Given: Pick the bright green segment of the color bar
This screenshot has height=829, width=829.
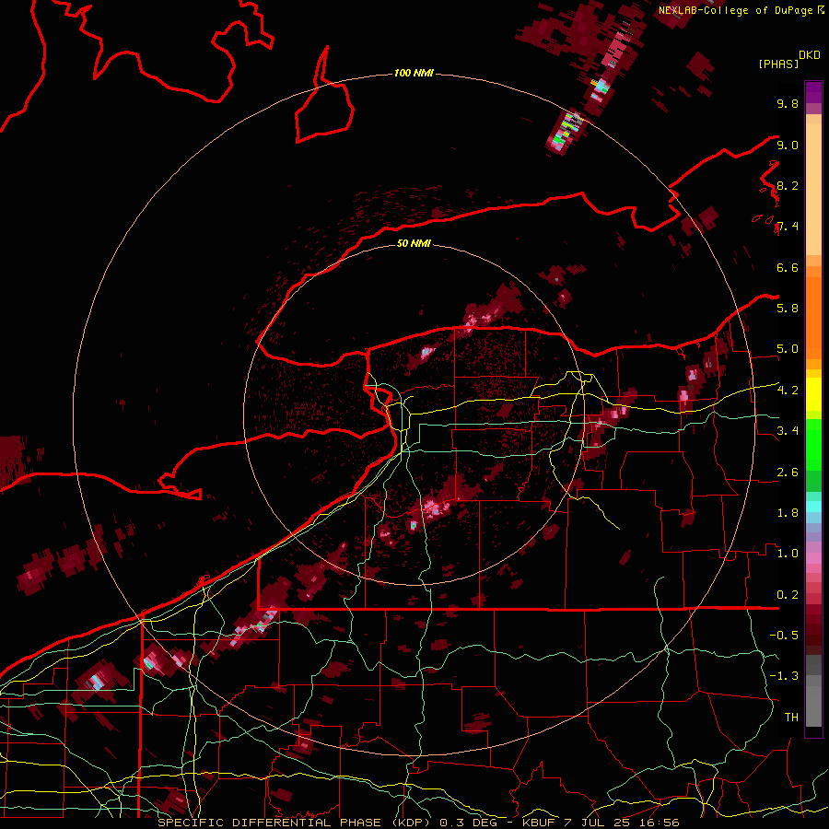Looking at the screenshot, I should pyautogui.click(x=813, y=441).
